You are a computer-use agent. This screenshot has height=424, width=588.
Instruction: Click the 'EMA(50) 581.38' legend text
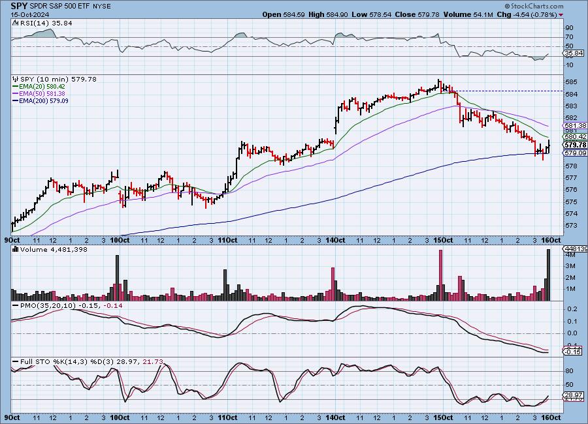(x=42, y=94)
